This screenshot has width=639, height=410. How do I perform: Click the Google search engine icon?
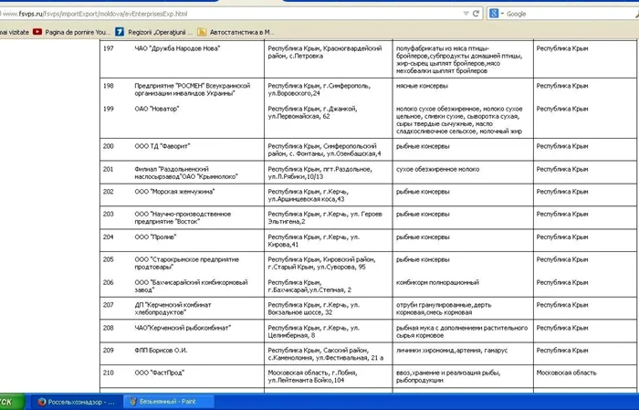coord(494,14)
